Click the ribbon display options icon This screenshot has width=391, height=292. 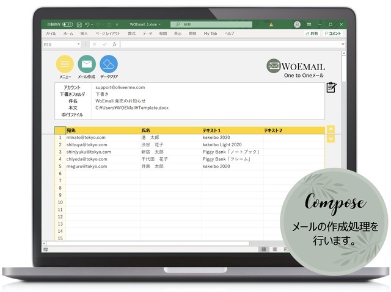click(x=309, y=24)
